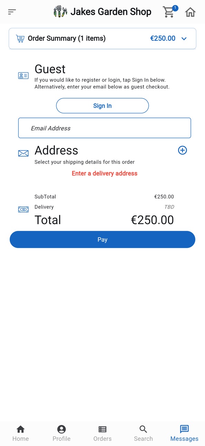
Task: Add a new address plus icon
Action: 183,150
